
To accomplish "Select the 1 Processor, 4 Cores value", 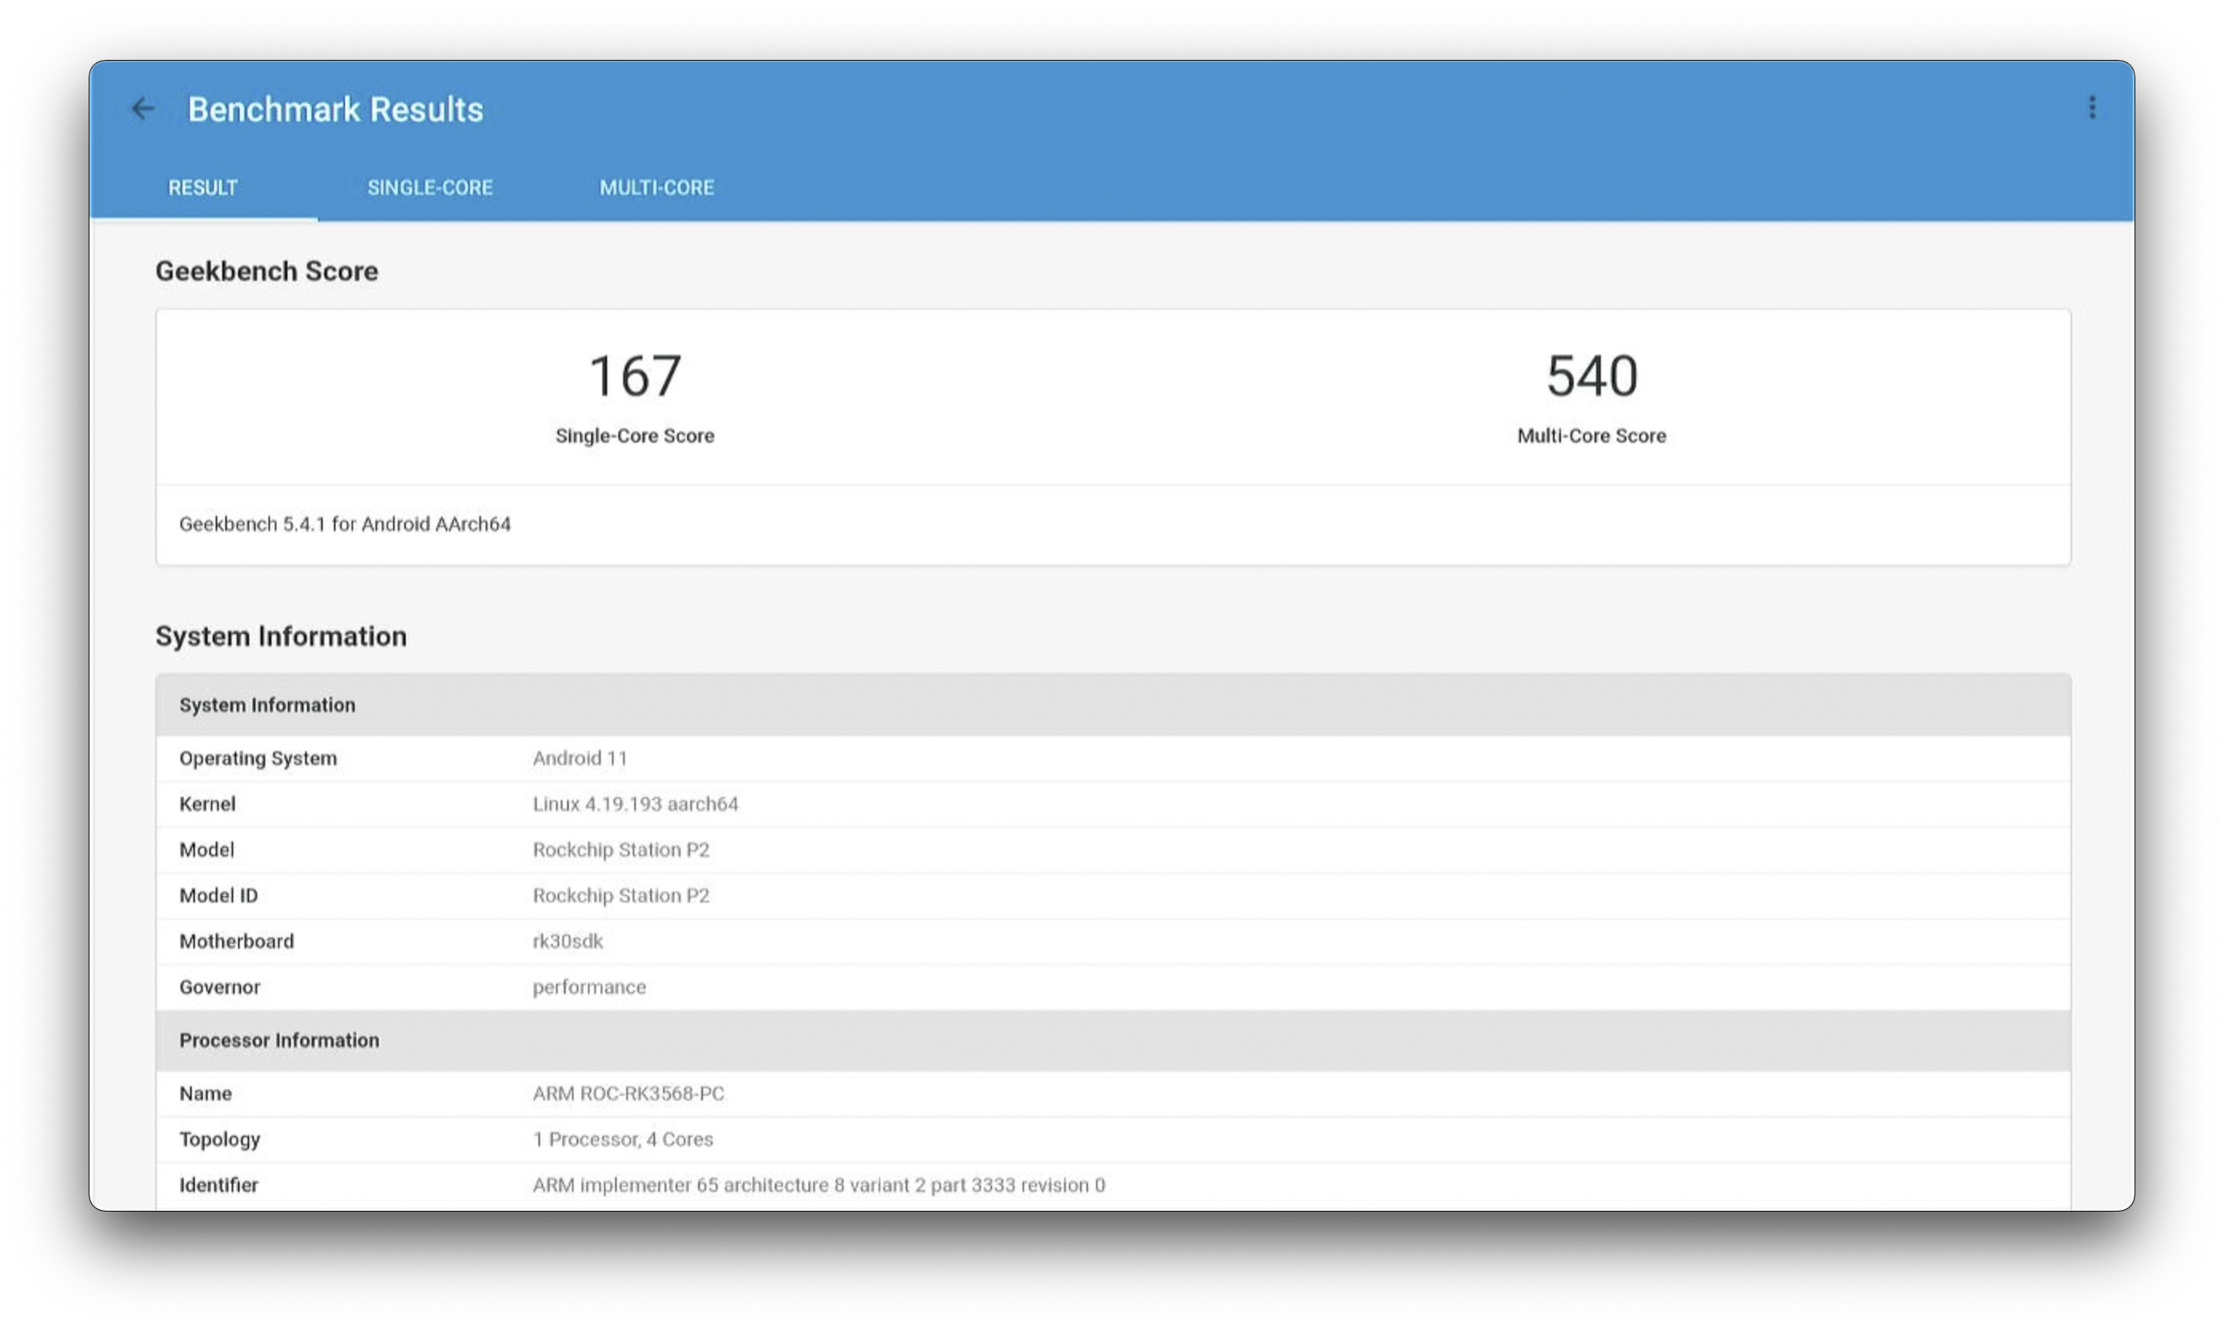I will click(623, 1138).
